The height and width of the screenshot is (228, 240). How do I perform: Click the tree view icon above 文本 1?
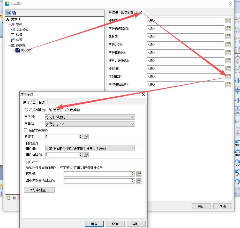[9, 13]
